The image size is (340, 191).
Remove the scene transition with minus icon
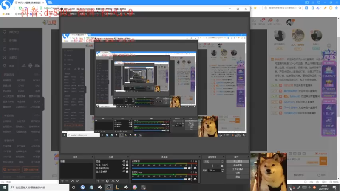click(x=217, y=166)
